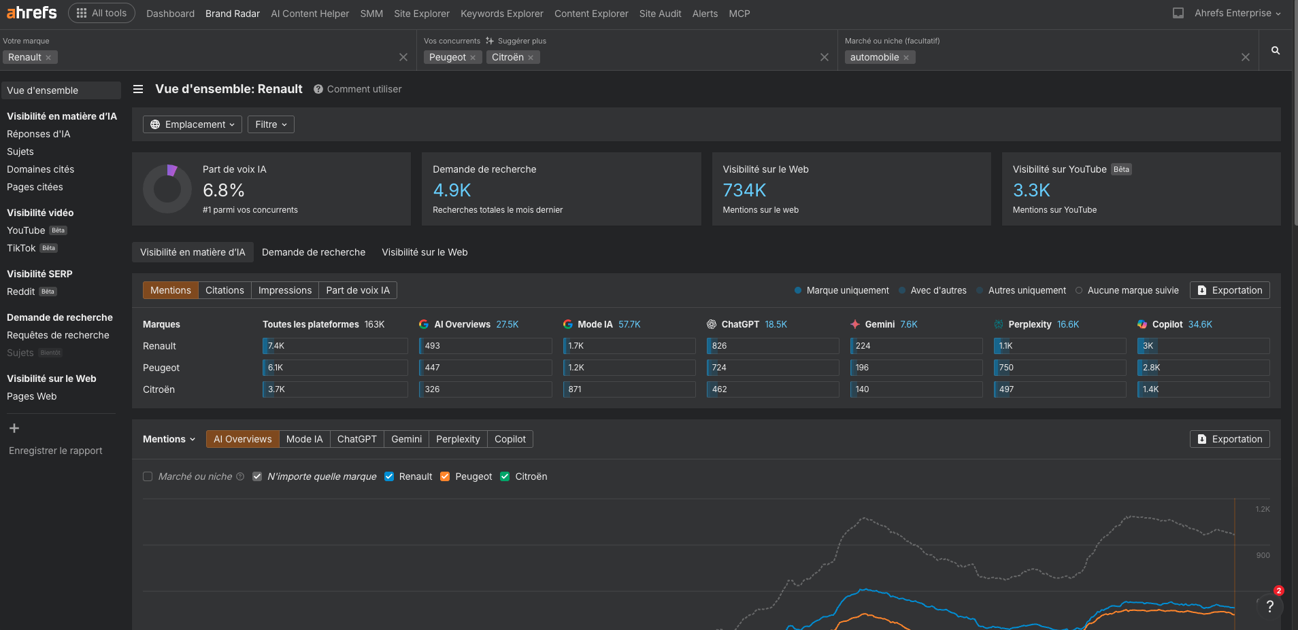Uncheck the Peugeot checkbox below the chart tabs
Screen dimensions: 1298x630
(446, 476)
